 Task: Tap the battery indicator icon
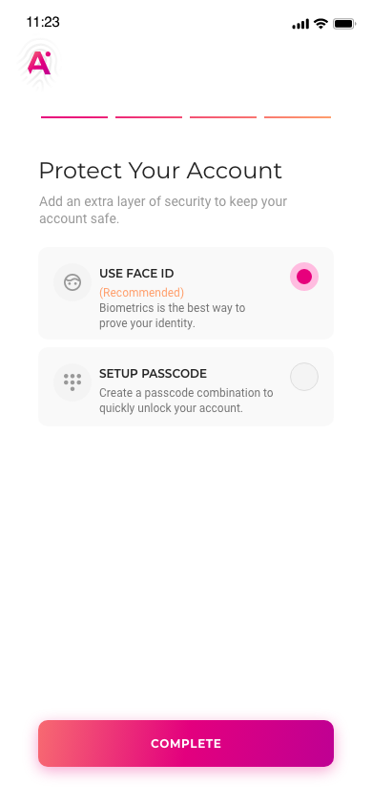pyautogui.click(x=344, y=24)
